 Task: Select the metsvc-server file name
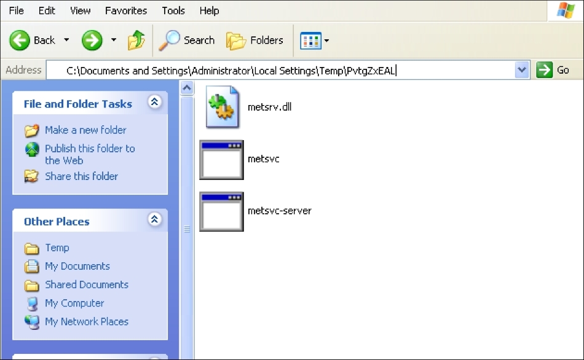click(279, 211)
